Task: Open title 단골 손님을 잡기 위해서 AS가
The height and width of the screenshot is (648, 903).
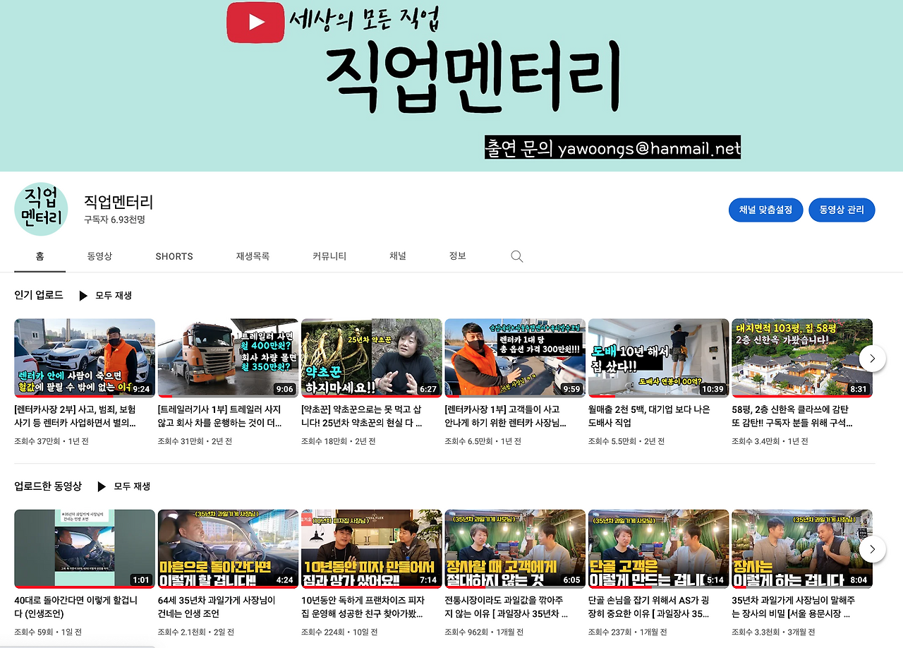Action: [x=650, y=606]
